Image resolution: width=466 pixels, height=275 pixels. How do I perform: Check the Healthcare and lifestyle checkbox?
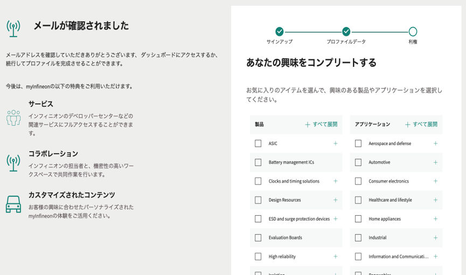coord(358,200)
